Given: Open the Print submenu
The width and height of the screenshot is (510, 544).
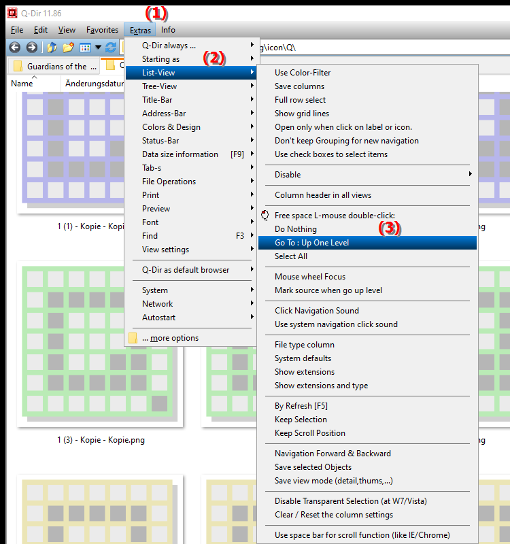Looking at the screenshot, I should click(x=191, y=195).
